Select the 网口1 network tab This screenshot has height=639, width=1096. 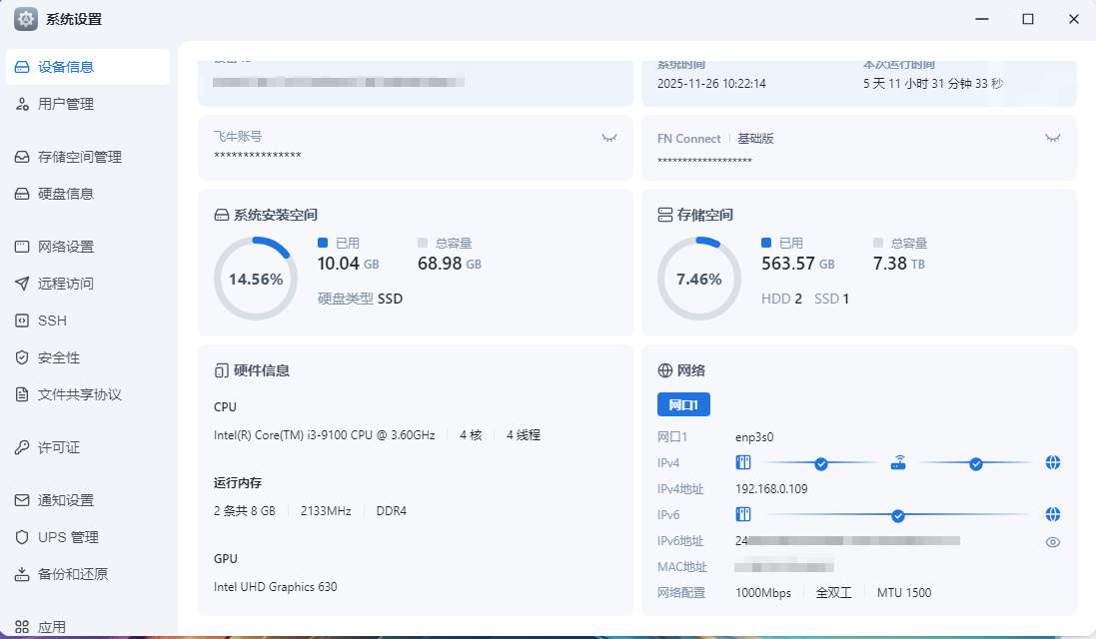(683, 404)
